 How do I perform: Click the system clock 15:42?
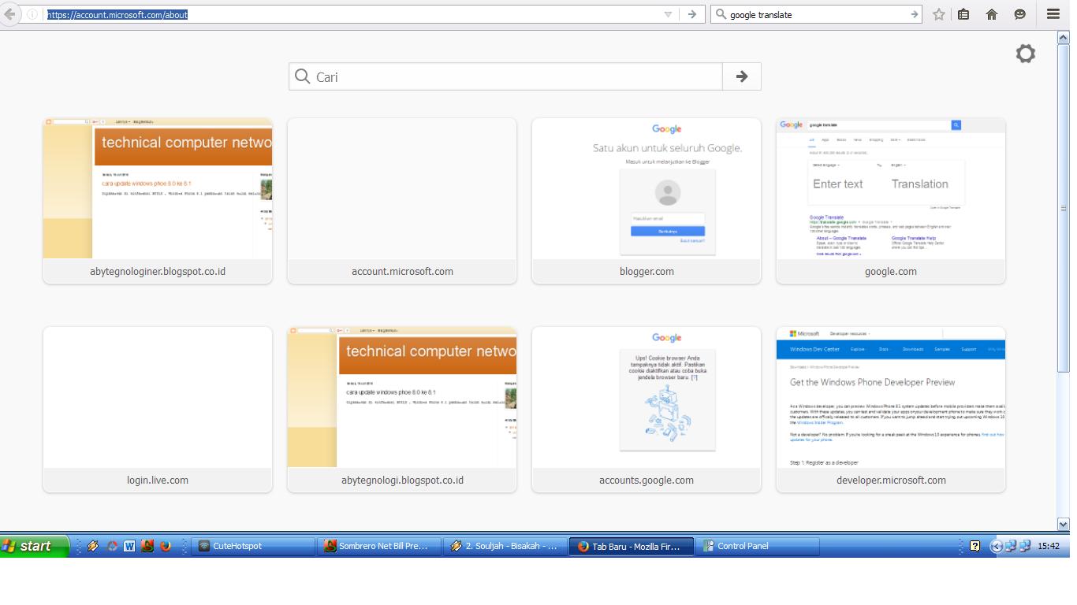click(x=1049, y=546)
